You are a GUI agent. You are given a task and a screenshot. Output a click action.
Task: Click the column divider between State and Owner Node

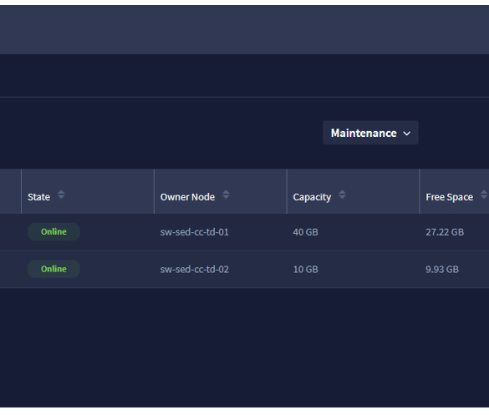point(154,191)
